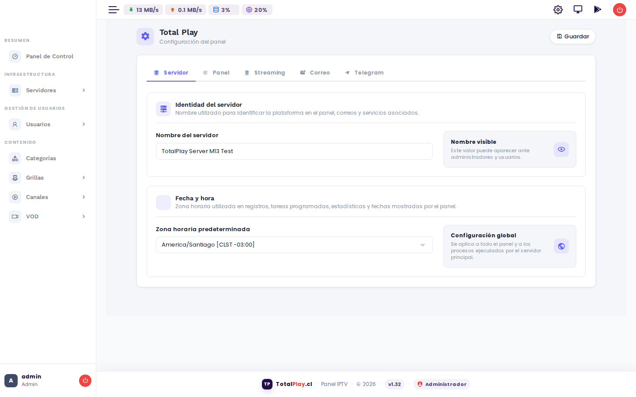Open the Categorías menu item
This screenshot has width=636, height=397.
point(47,158)
